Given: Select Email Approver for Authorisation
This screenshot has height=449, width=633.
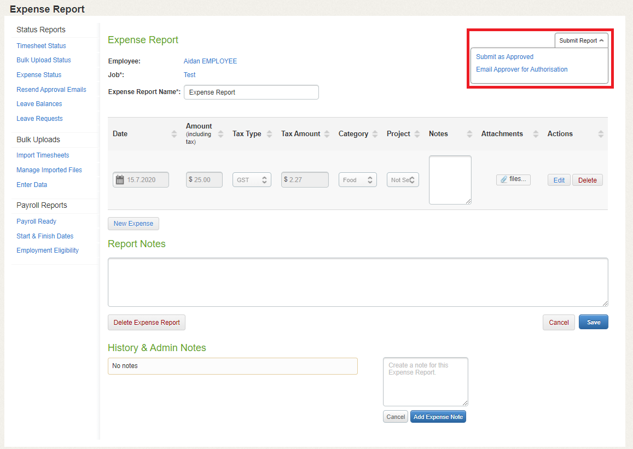Looking at the screenshot, I should click(521, 69).
